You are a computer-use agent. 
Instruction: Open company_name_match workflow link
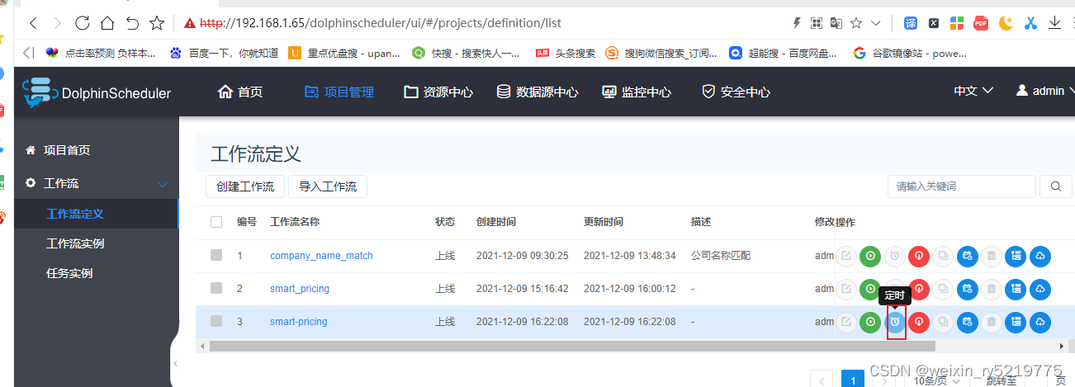[322, 256]
